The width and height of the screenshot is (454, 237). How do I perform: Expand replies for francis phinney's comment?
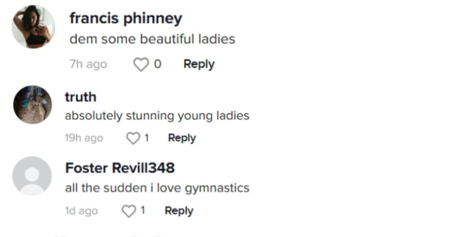(x=199, y=64)
